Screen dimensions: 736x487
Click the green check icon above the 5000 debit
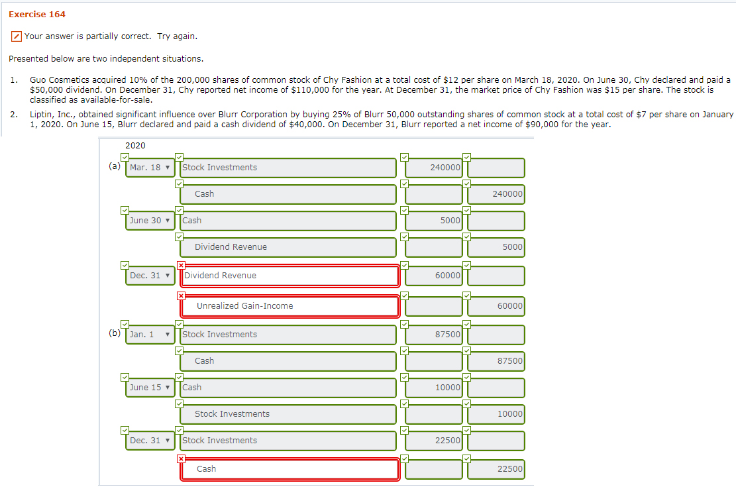[x=405, y=210]
